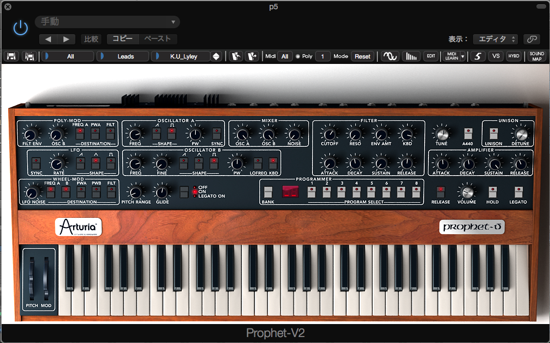Viewport: 550px width, 343px height.
Task: Open the LFO waveform effects icon
Action: [x=389, y=56]
